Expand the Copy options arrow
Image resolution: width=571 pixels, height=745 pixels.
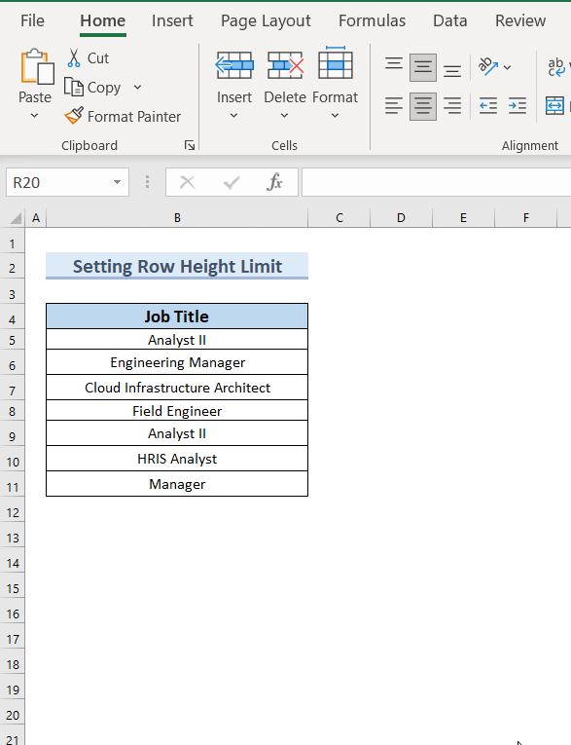[137, 88]
